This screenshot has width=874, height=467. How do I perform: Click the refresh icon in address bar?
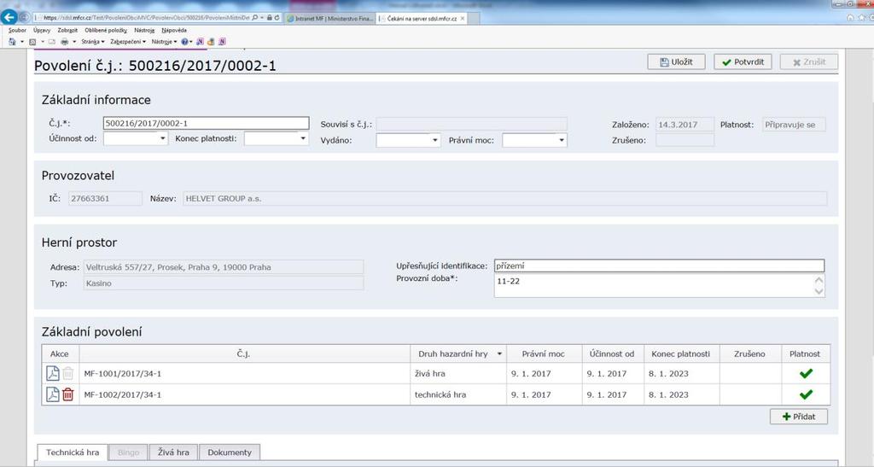pos(277,18)
